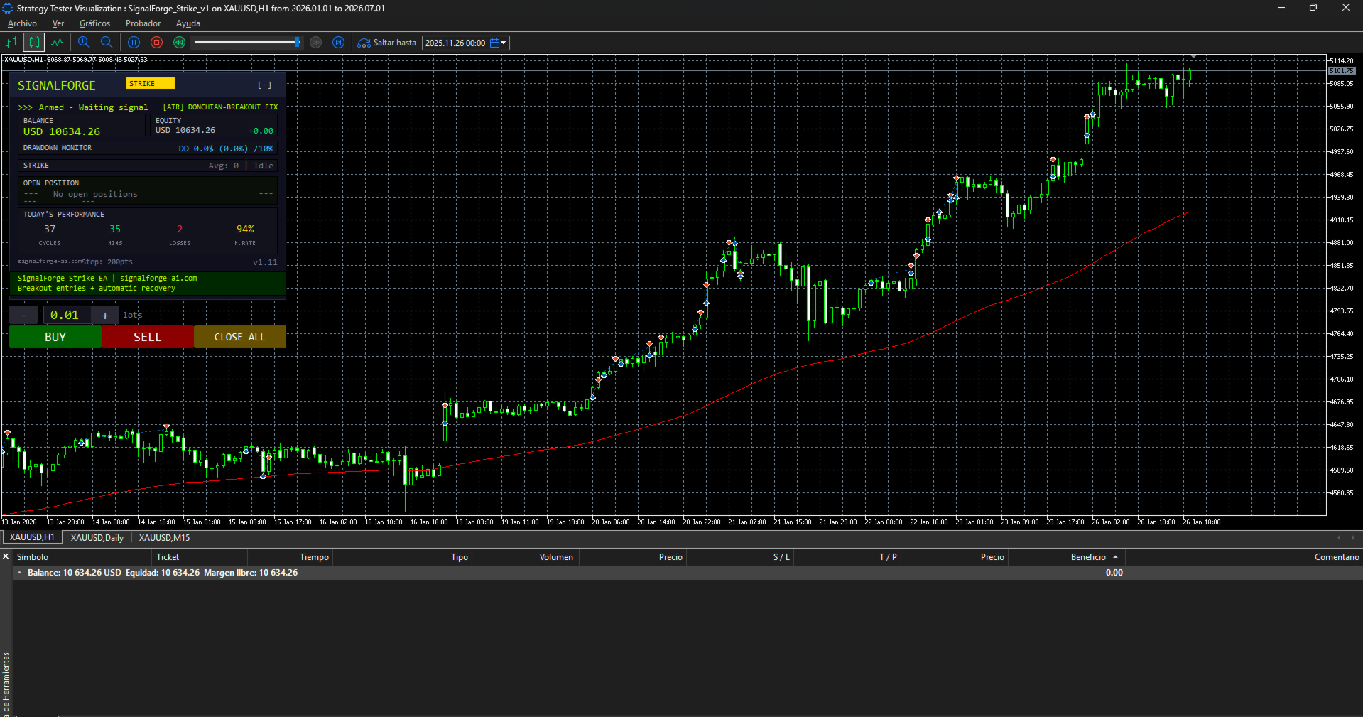Click the red SELL button

(148, 337)
